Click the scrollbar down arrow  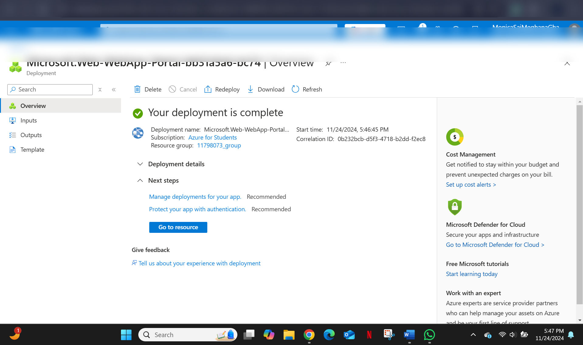coord(580,320)
